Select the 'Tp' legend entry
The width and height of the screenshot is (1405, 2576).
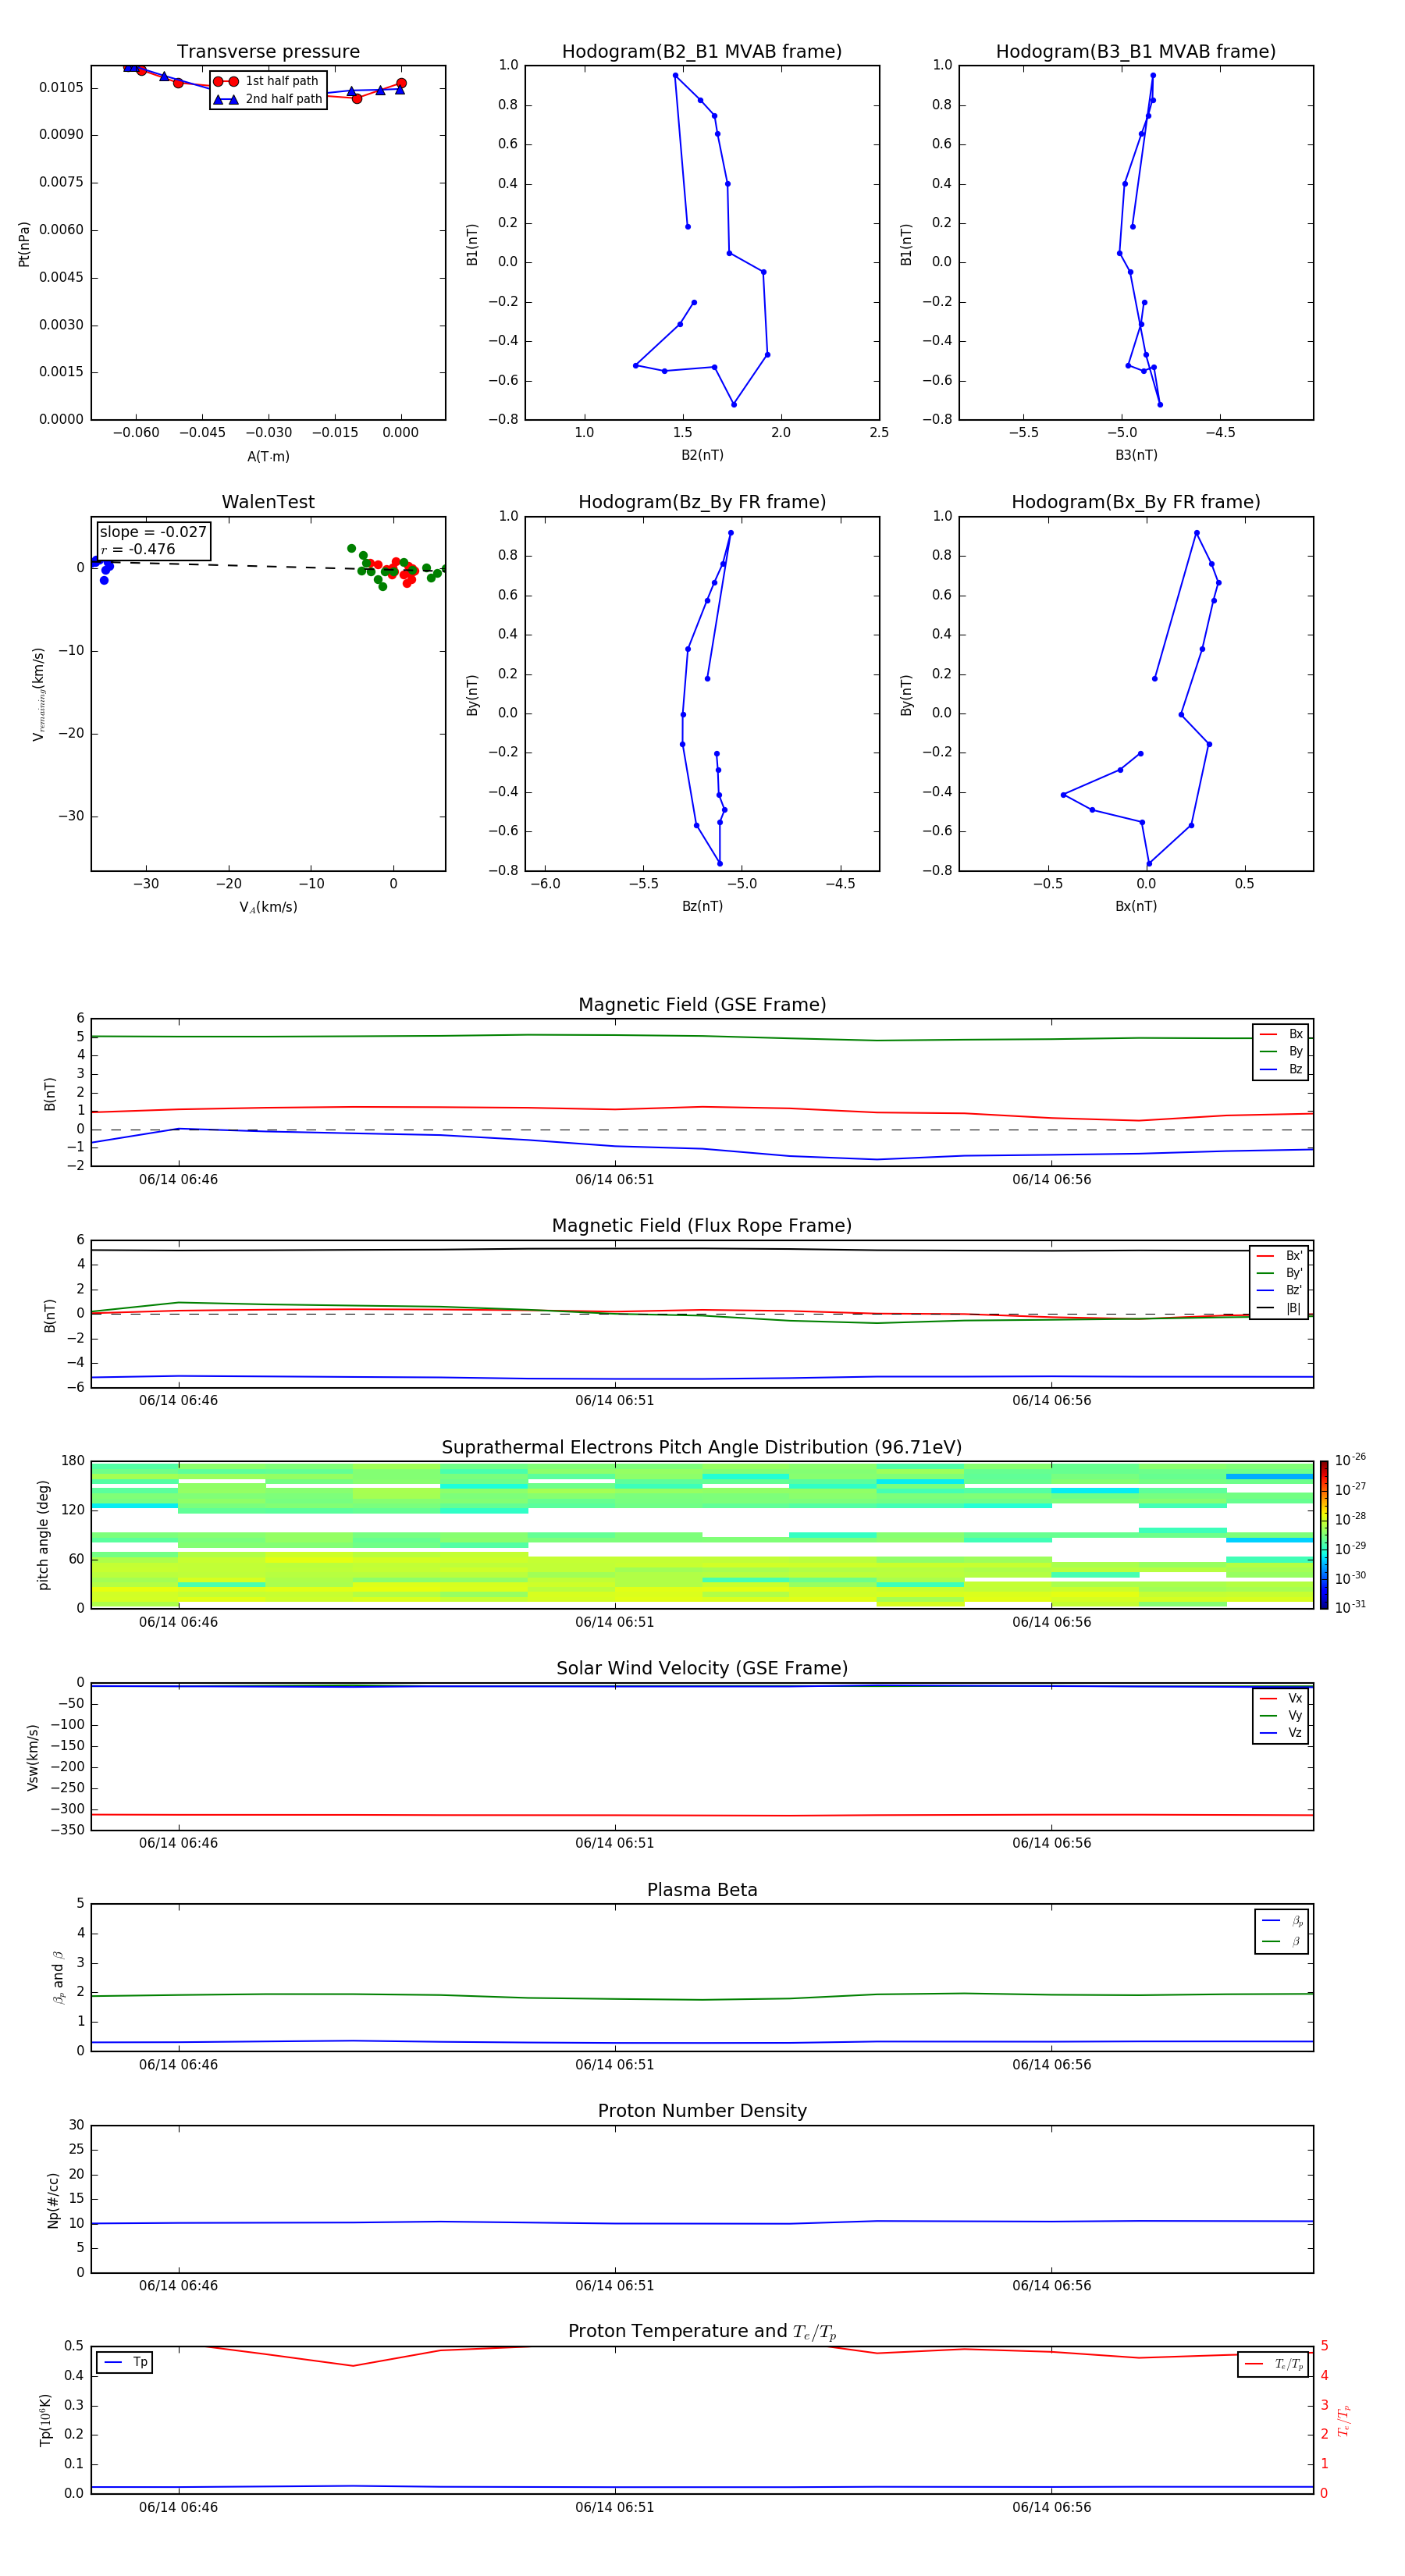tap(125, 2362)
